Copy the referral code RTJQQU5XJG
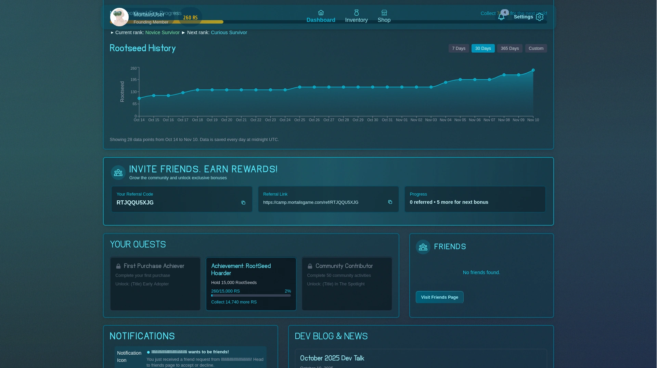The image size is (657, 368). [243, 203]
